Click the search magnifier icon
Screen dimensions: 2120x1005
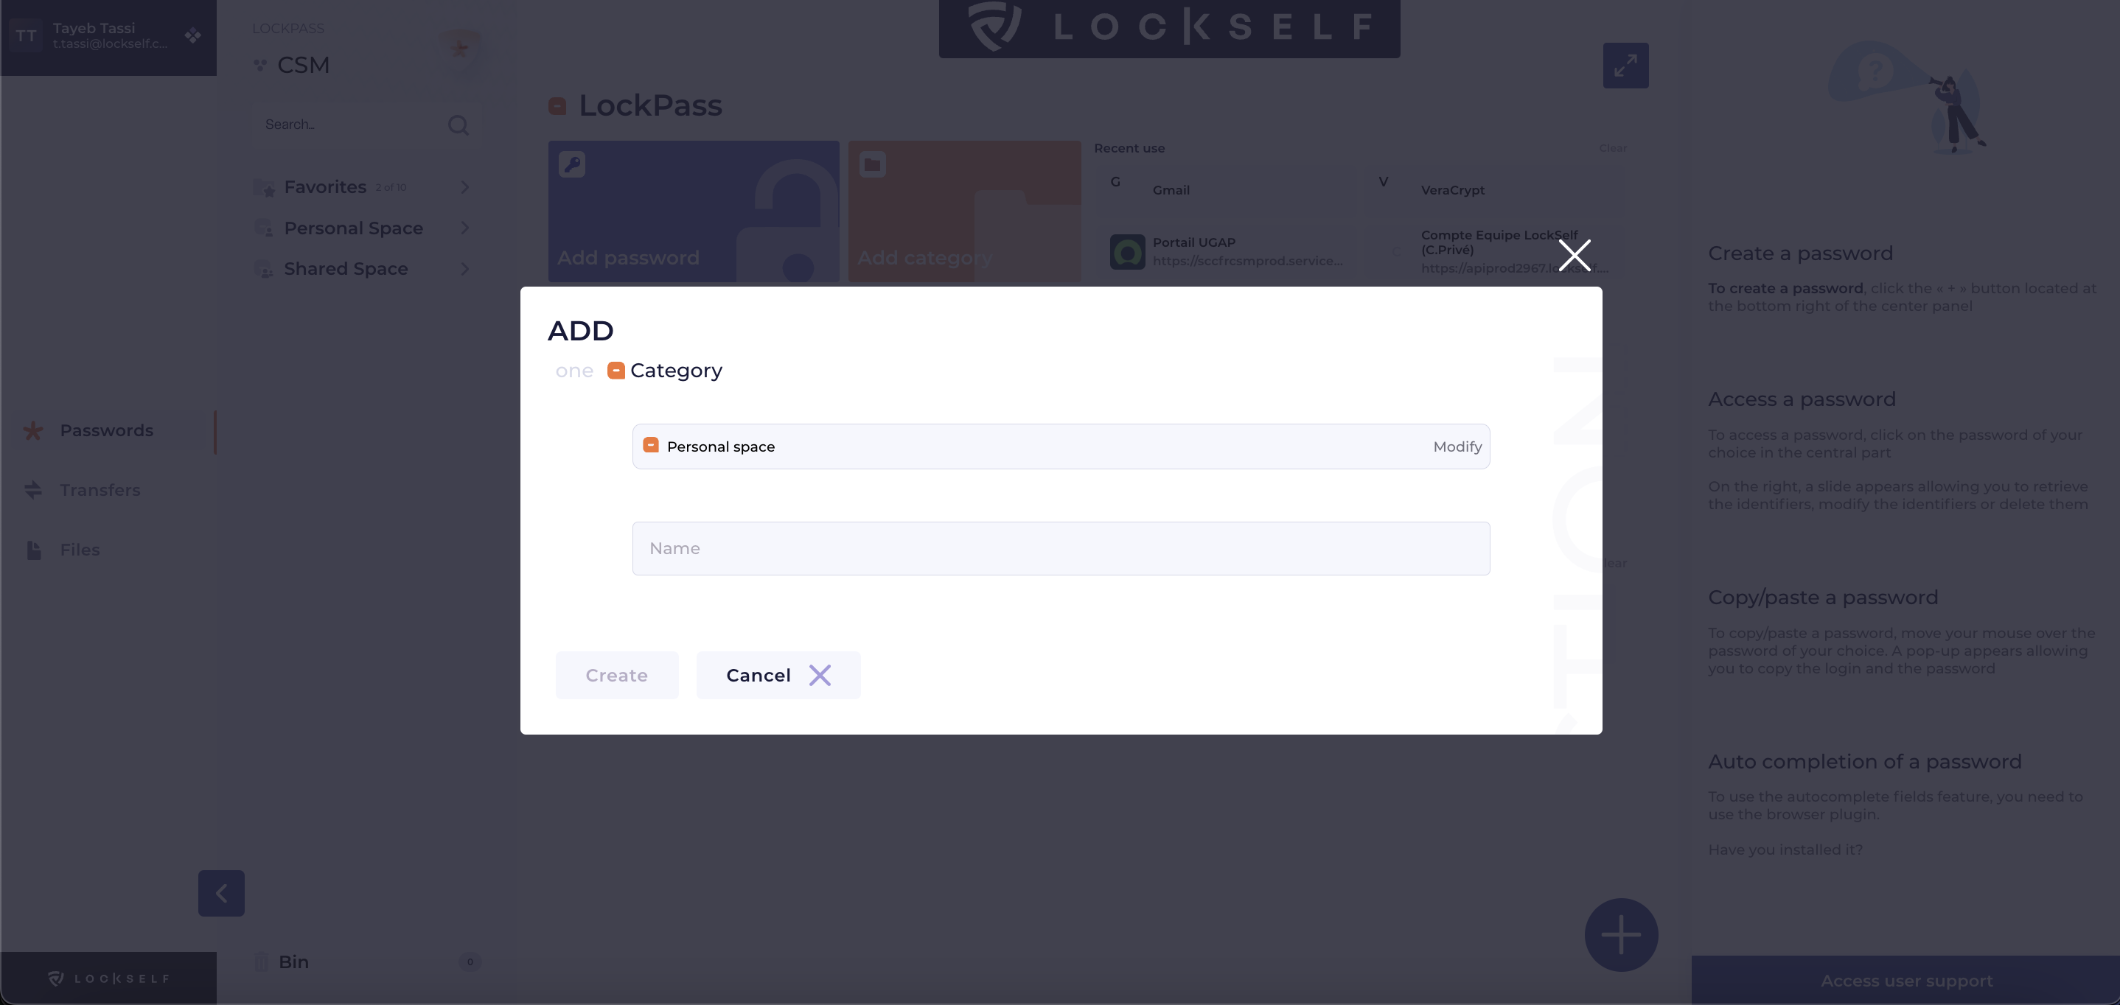pyautogui.click(x=458, y=125)
